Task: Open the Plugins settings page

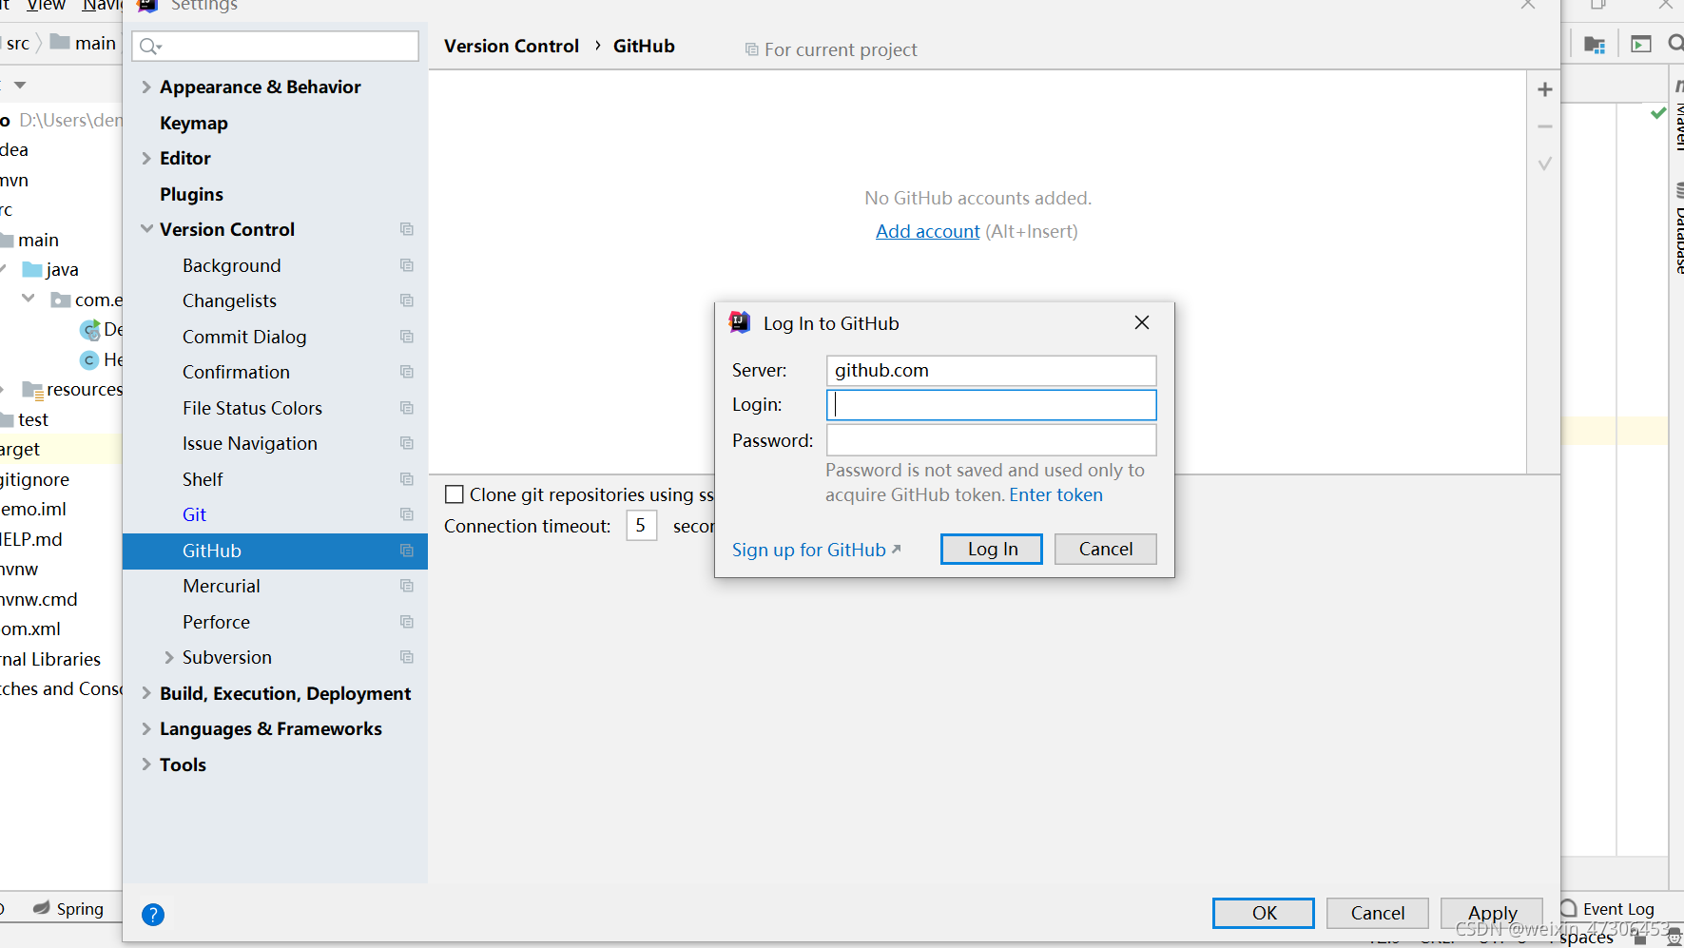Action: tap(191, 194)
